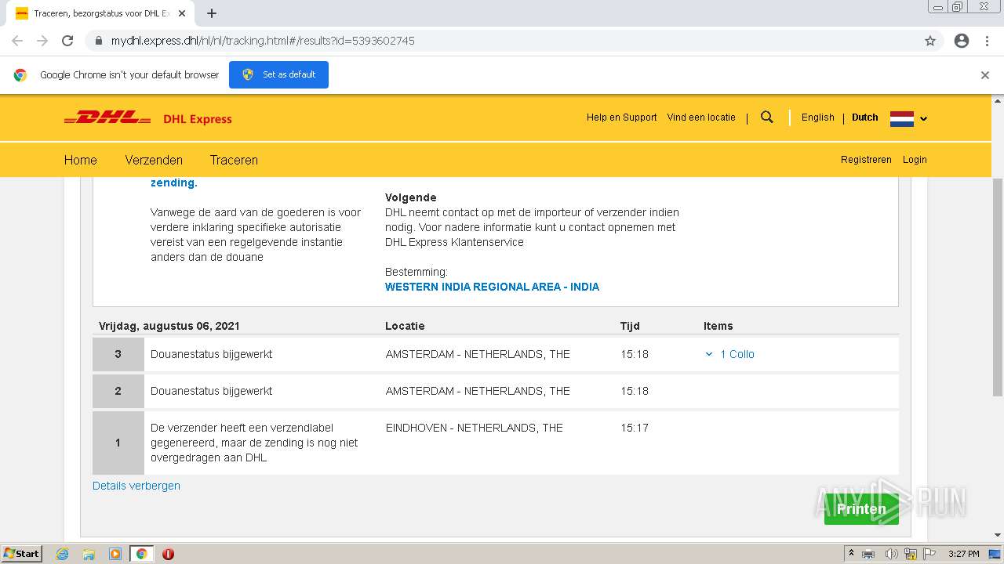Click the network tray icon
This screenshot has height=564, width=1004.
[911, 554]
